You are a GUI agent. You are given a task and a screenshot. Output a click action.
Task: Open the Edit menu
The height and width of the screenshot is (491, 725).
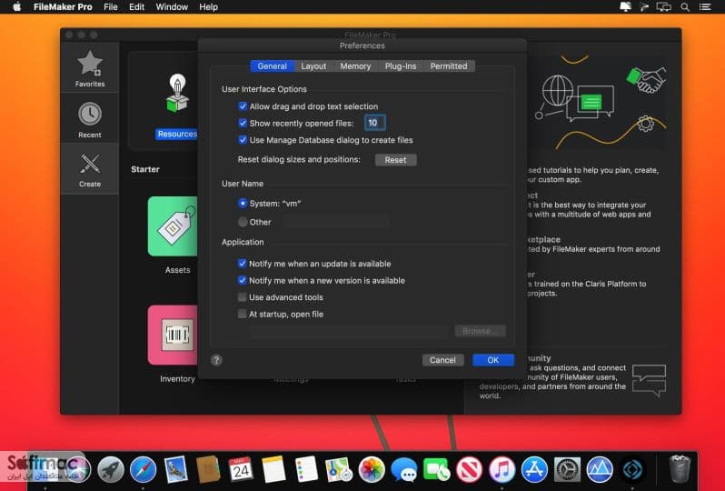click(136, 7)
